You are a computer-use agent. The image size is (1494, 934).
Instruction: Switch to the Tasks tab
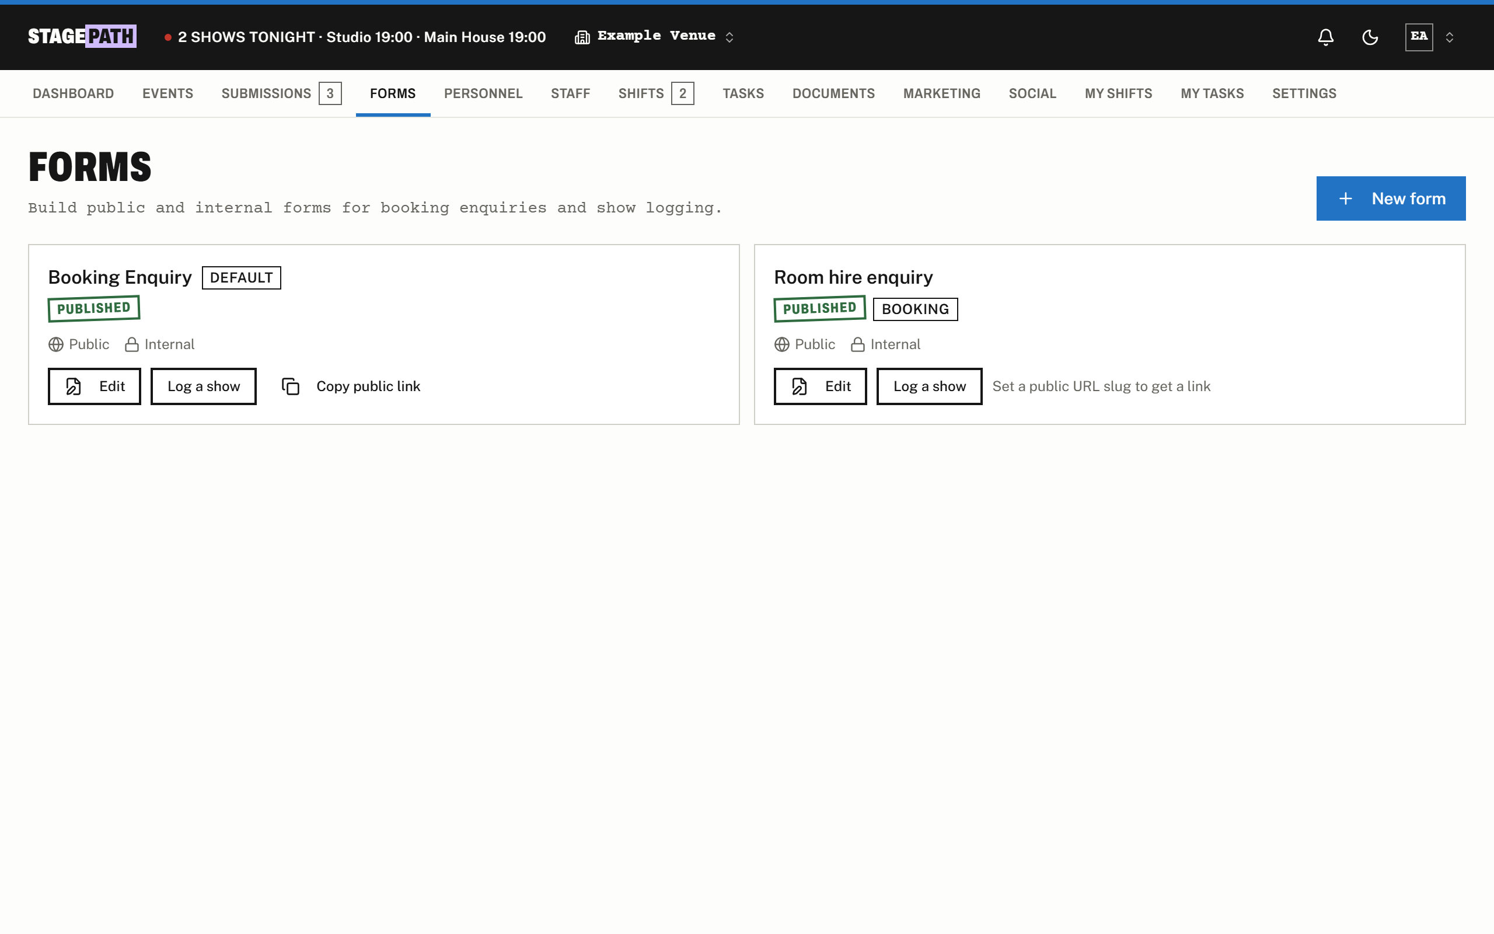pyautogui.click(x=743, y=93)
